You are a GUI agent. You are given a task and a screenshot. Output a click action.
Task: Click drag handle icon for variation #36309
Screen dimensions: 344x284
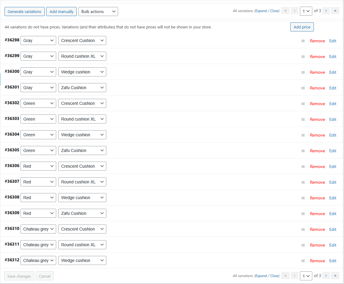[303, 214]
